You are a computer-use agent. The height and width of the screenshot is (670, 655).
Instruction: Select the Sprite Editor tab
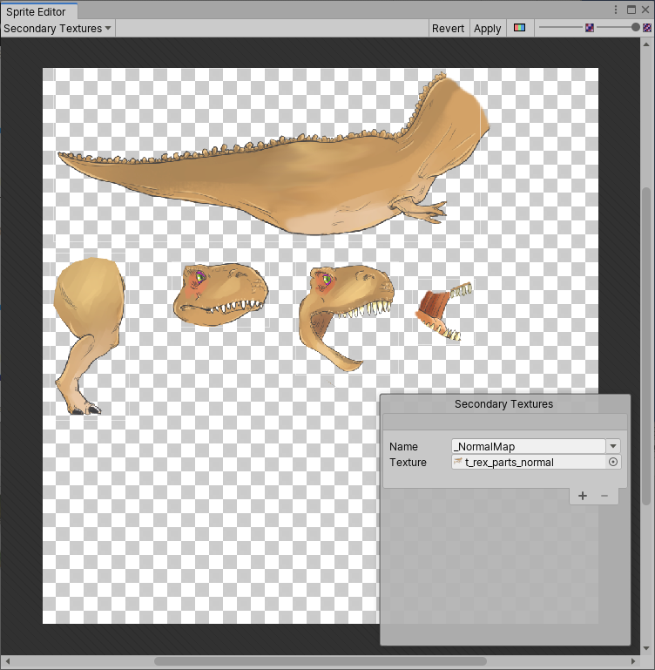pos(36,11)
